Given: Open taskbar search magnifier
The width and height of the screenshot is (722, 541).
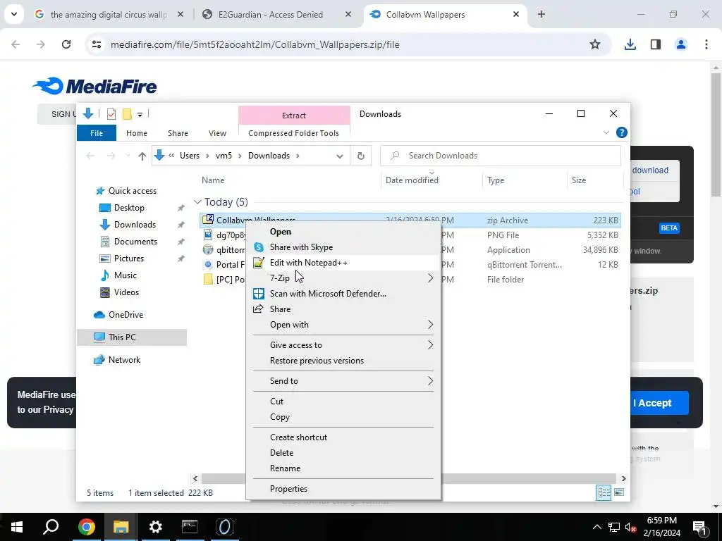Looking at the screenshot, I should pos(51,527).
